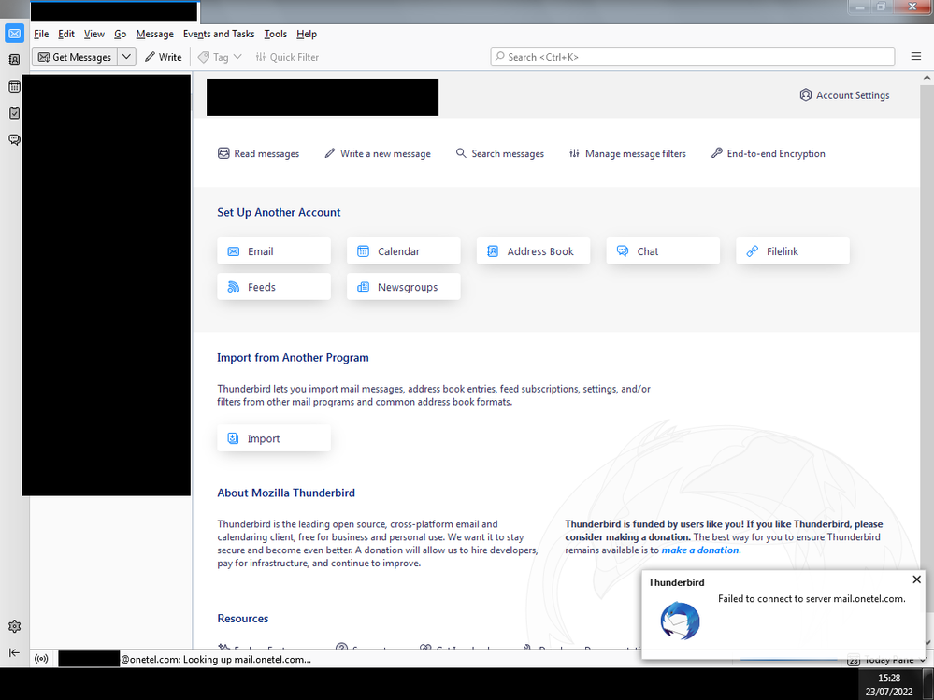Open the Edit menu
Viewport: 934px width, 700px height.
[x=66, y=34]
